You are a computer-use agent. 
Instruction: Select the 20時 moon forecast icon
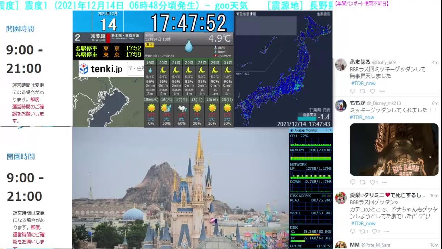[x=163, y=70]
